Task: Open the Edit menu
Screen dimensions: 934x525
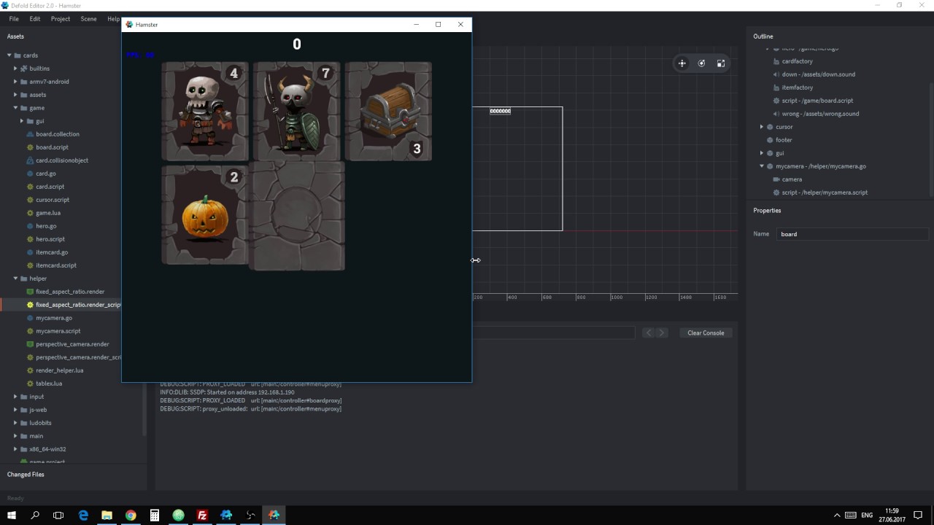Action: pyautogui.click(x=35, y=19)
